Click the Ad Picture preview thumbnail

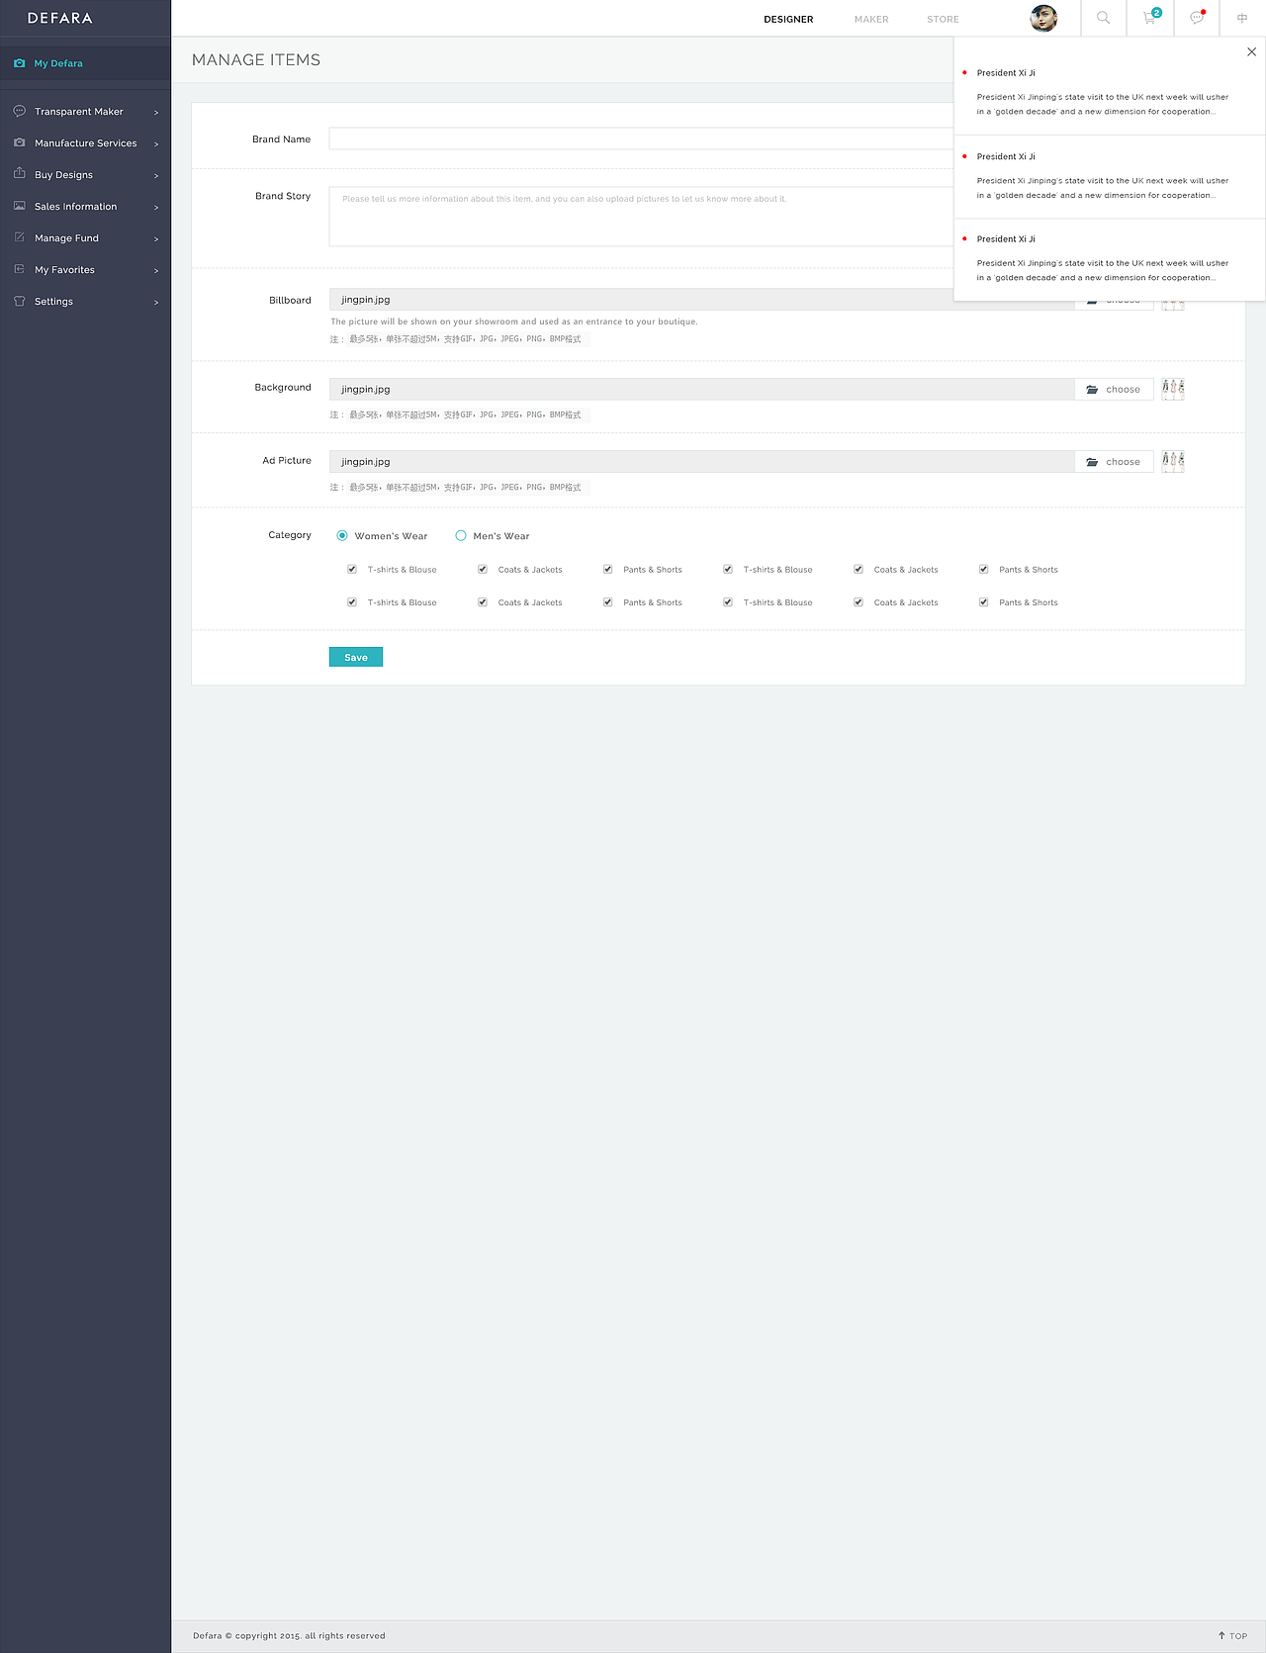(1173, 461)
